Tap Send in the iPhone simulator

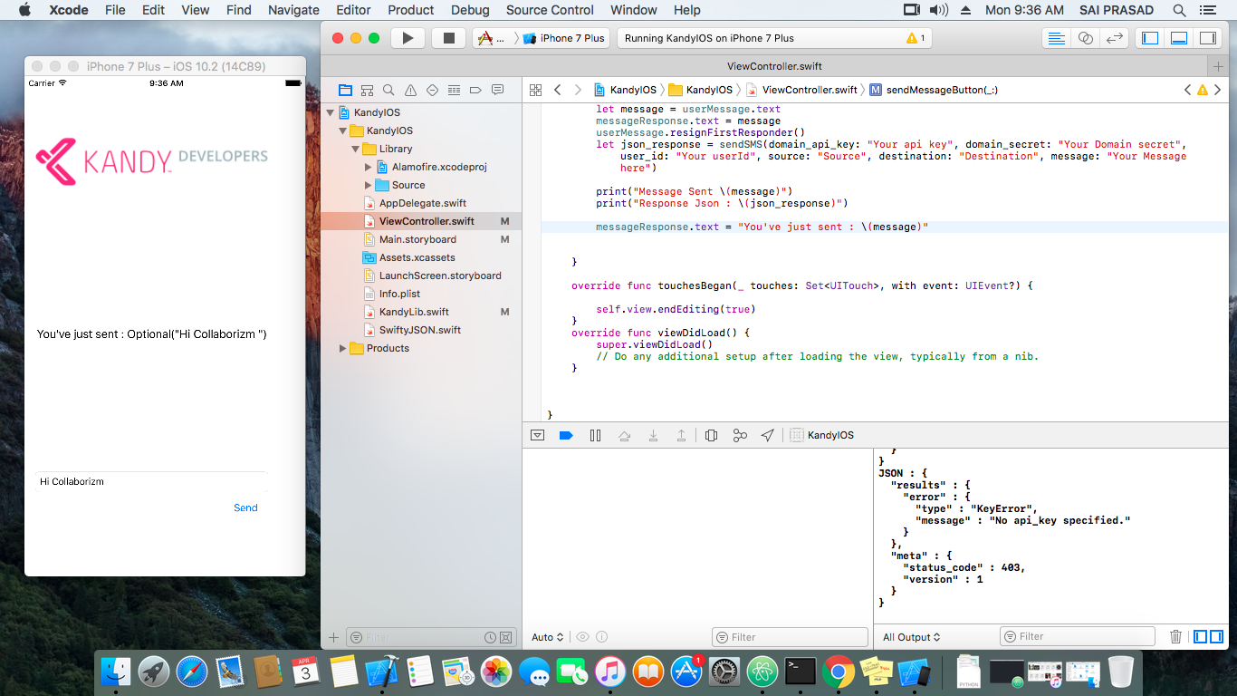point(245,507)
